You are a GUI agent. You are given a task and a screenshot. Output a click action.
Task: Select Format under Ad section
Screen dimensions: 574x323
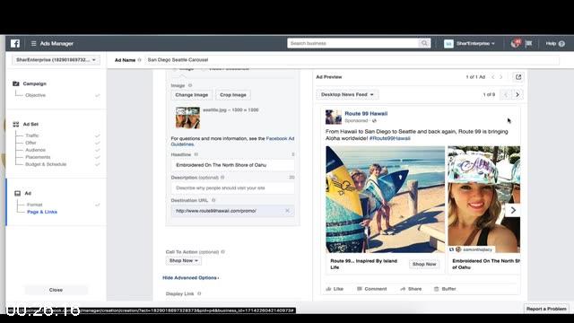pyautogui.click(x=34, y=205)
